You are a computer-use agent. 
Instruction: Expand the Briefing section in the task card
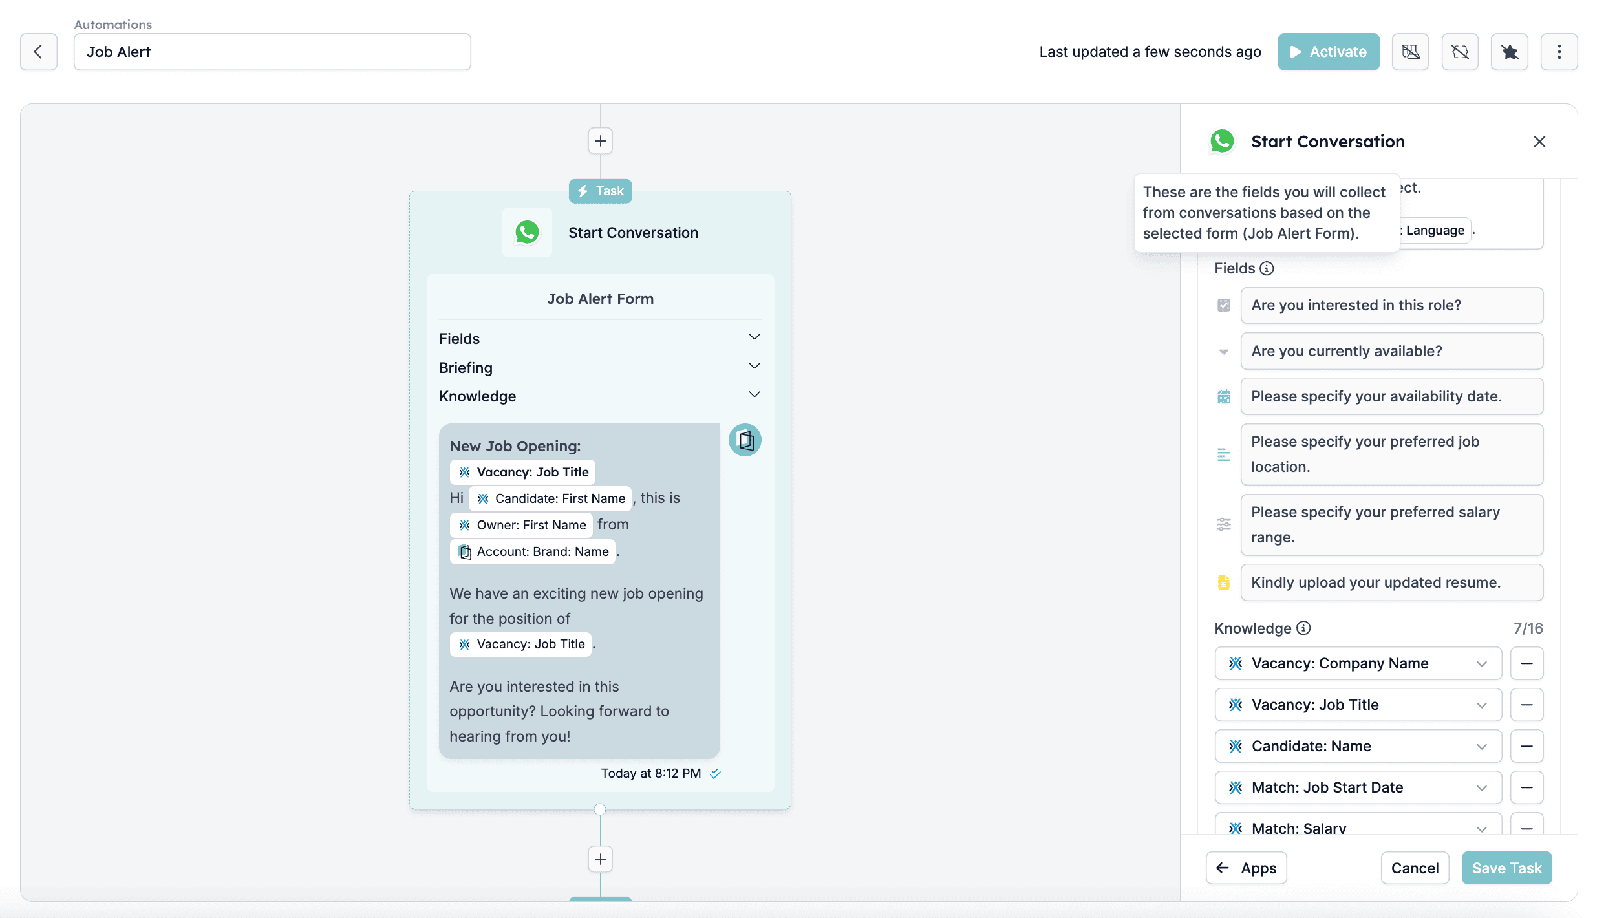(600, 368)
